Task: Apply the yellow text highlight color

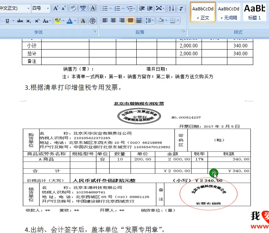Action: 57,21
